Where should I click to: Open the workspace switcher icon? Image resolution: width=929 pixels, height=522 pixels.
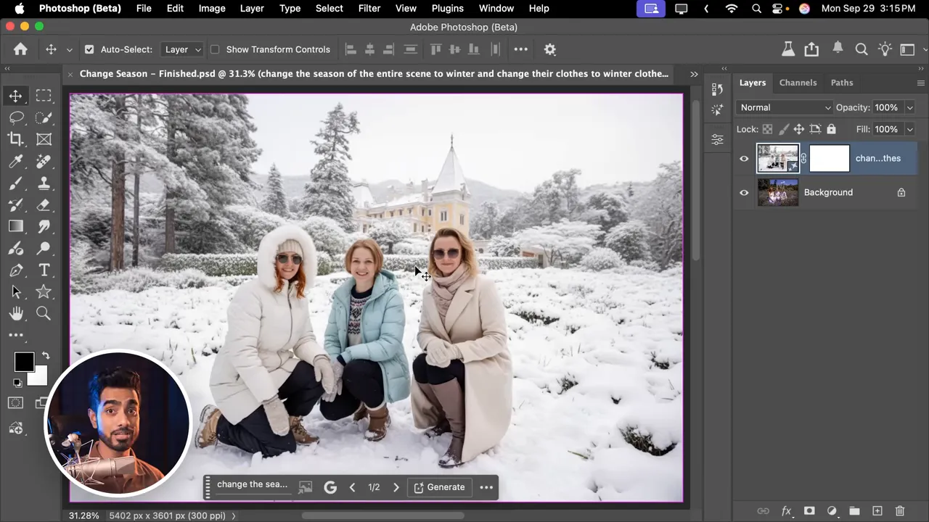point(908,49)
